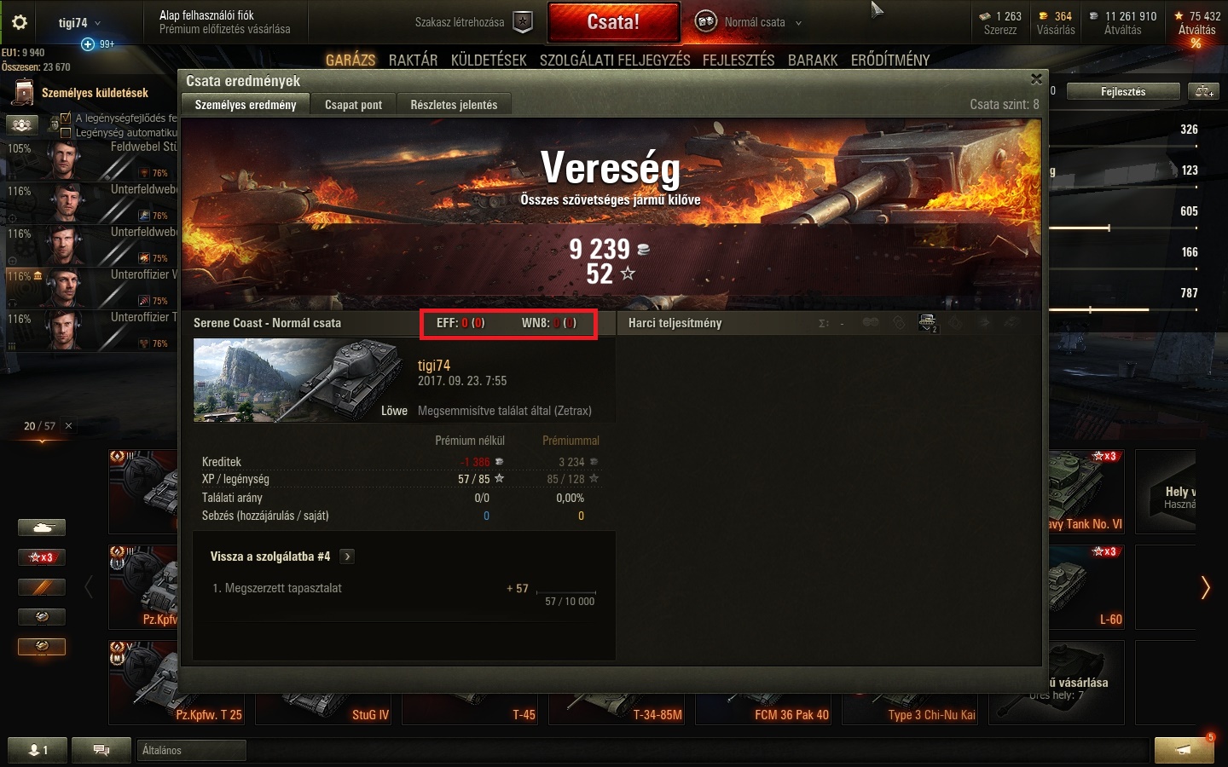Click the platoon creation emblem icon
Viewport: 1228px width, 767px height.
coord(523,22)
